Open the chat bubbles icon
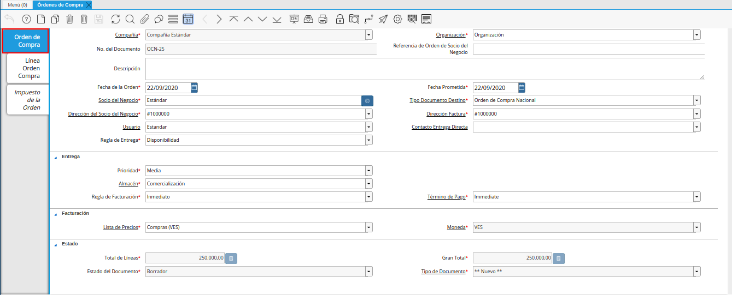 [159, 19]
